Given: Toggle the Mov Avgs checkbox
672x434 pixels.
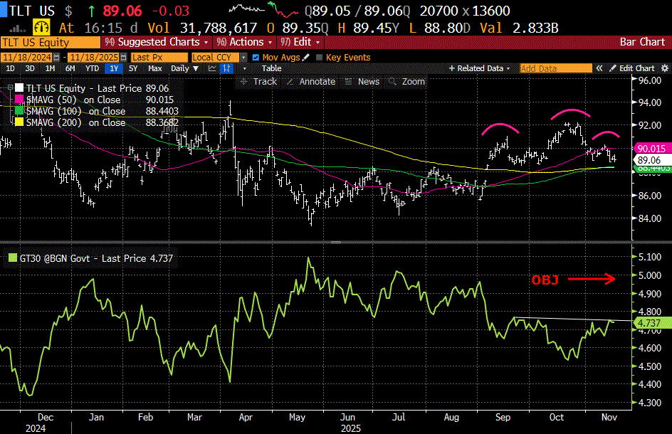Looking at the screenshot, I should click(x=256, y=58).
